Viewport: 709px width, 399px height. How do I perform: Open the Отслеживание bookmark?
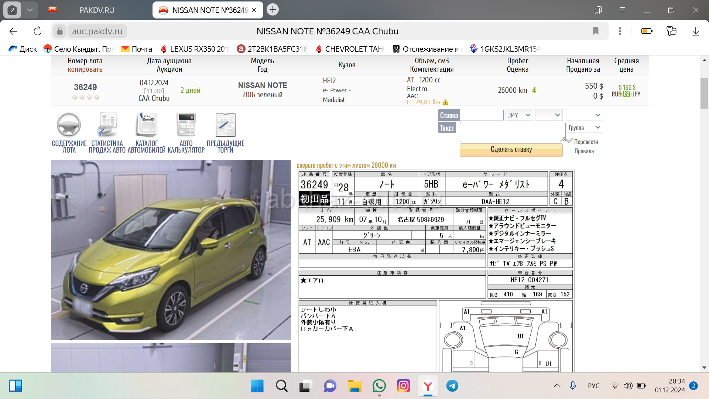(x=428, y=49)
